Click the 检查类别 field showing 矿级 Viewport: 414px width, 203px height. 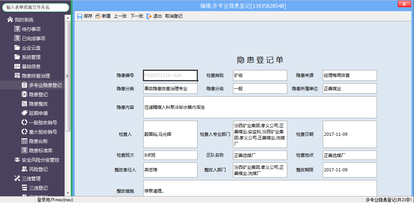[260, 75]
